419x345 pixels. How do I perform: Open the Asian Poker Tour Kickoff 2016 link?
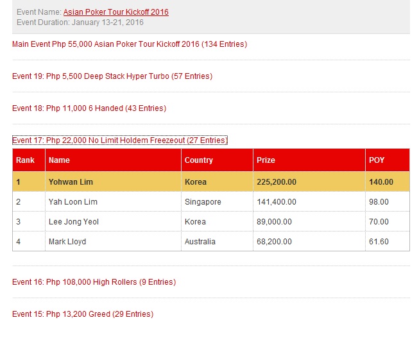point(115,12)
